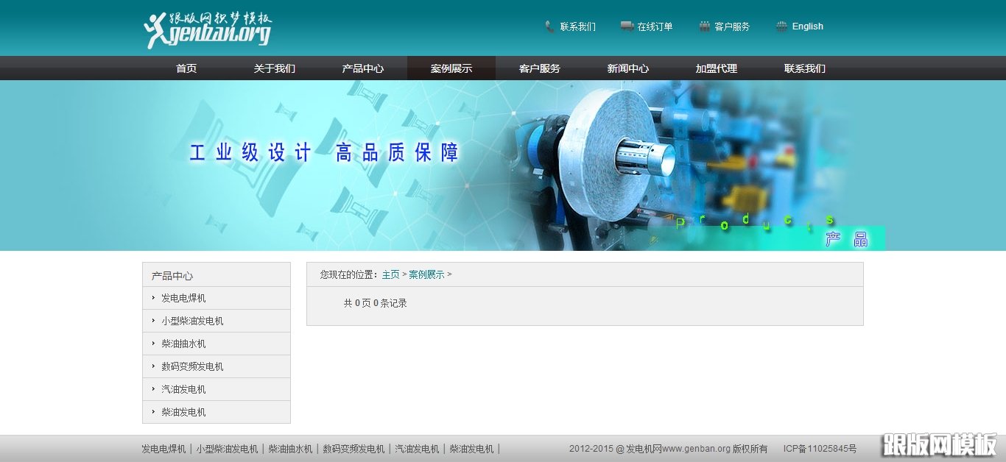Open the footer link 汽油发电机
Screen dimensions: 1006x462
417,449
